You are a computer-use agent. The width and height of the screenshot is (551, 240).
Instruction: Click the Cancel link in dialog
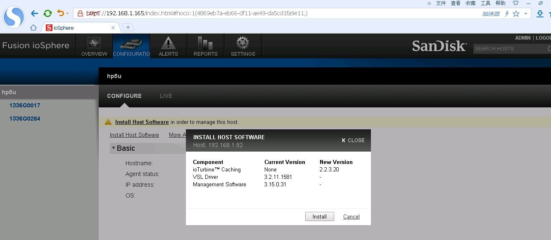click(351, 216)
